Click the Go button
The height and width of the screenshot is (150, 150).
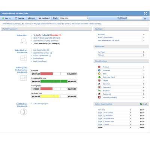point(145,18)
